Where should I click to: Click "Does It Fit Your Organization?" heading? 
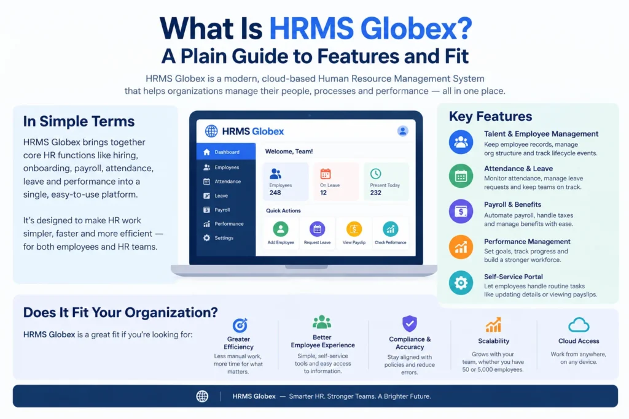point(120,312)
